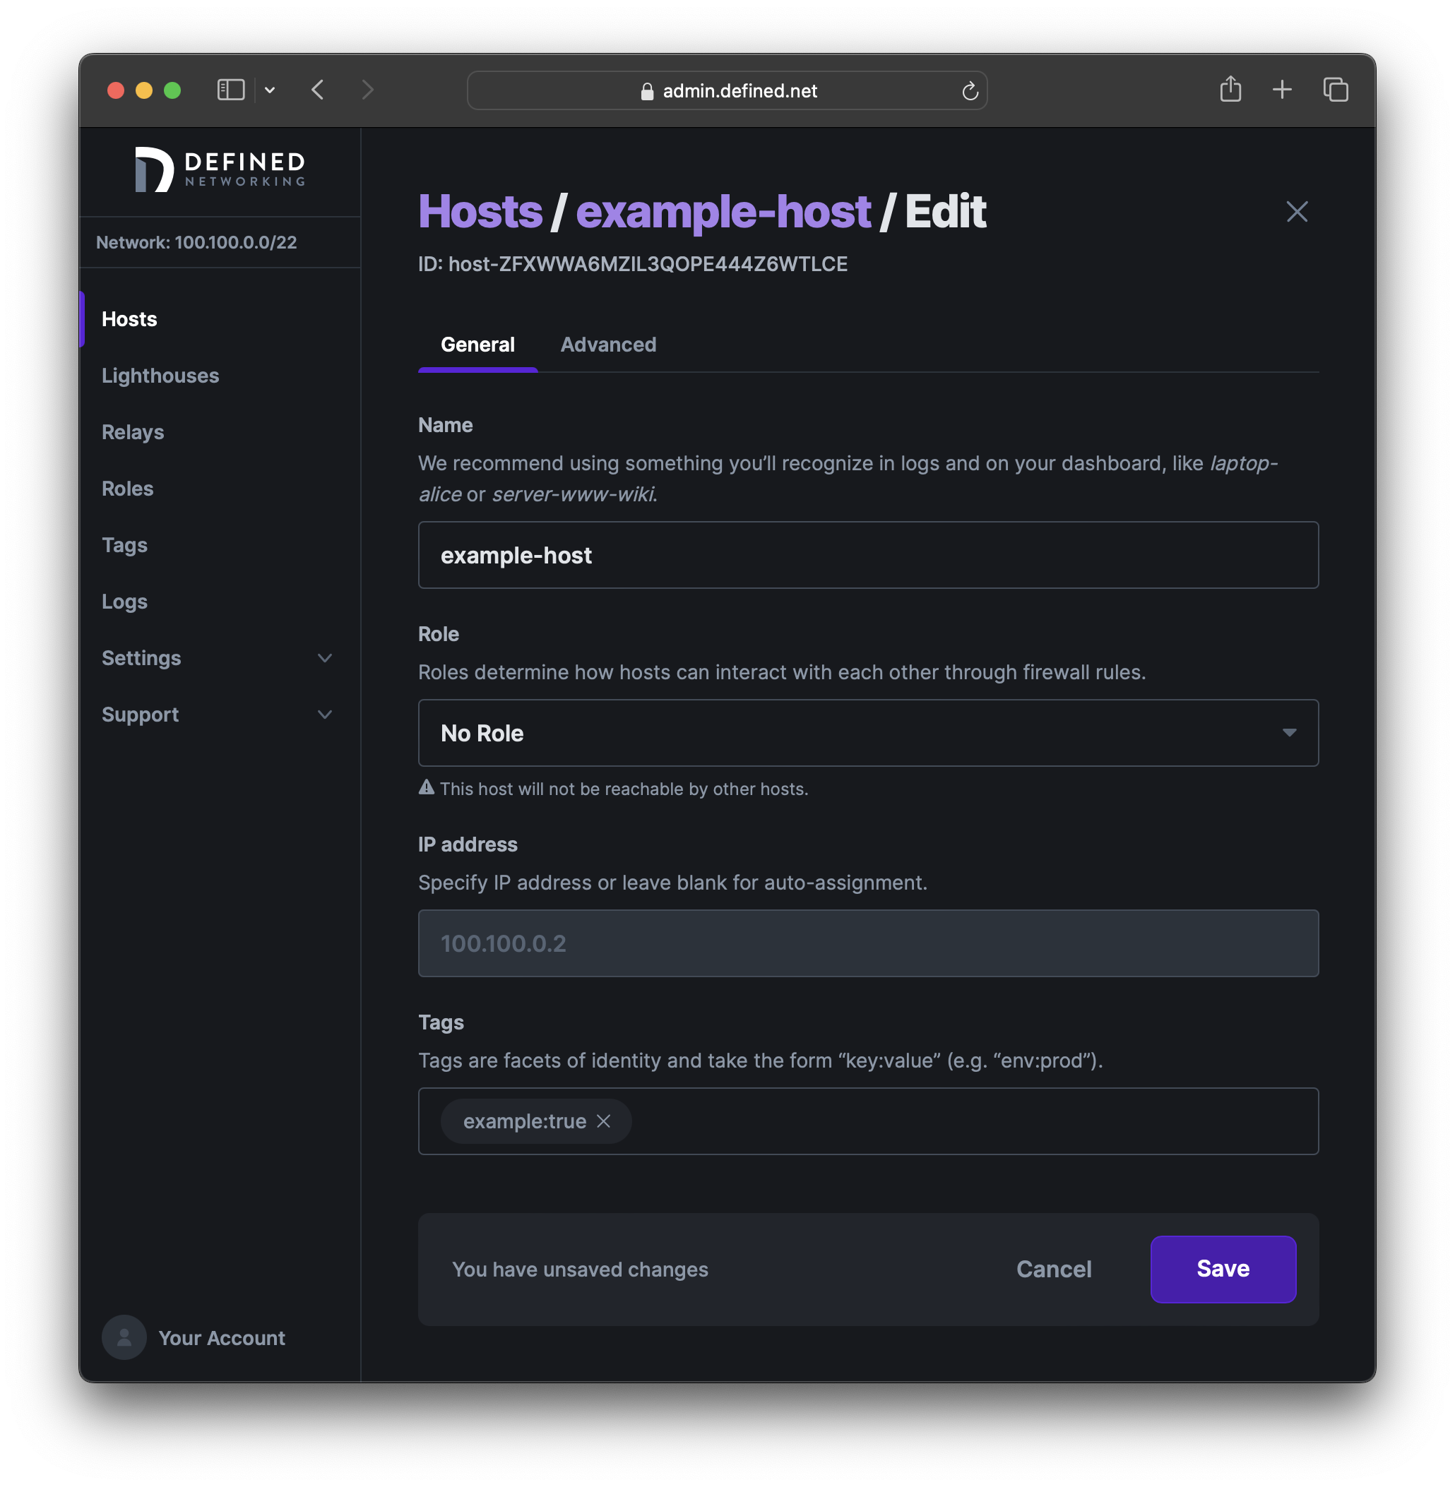Navigate to the Logs section
This screenshot has height=1487, width=1455.
click(x=124, y=601)
